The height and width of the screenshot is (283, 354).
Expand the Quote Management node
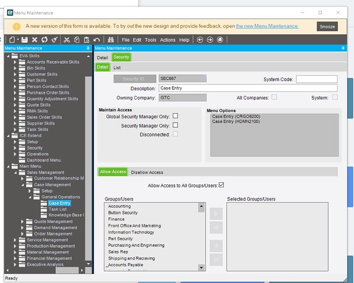point(23,221)
